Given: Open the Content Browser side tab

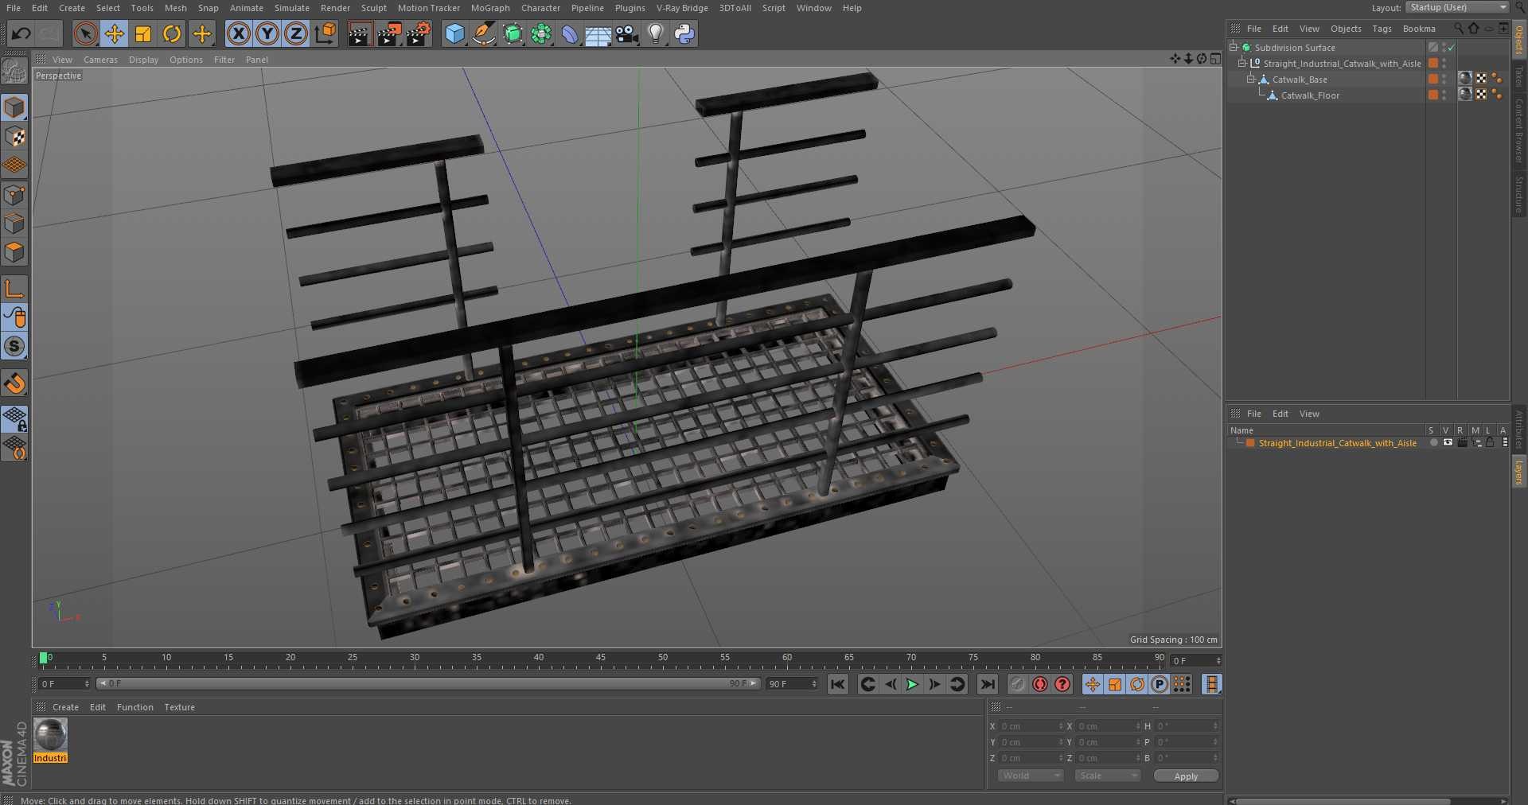Looking at the screenshot, I should 1519,131.
